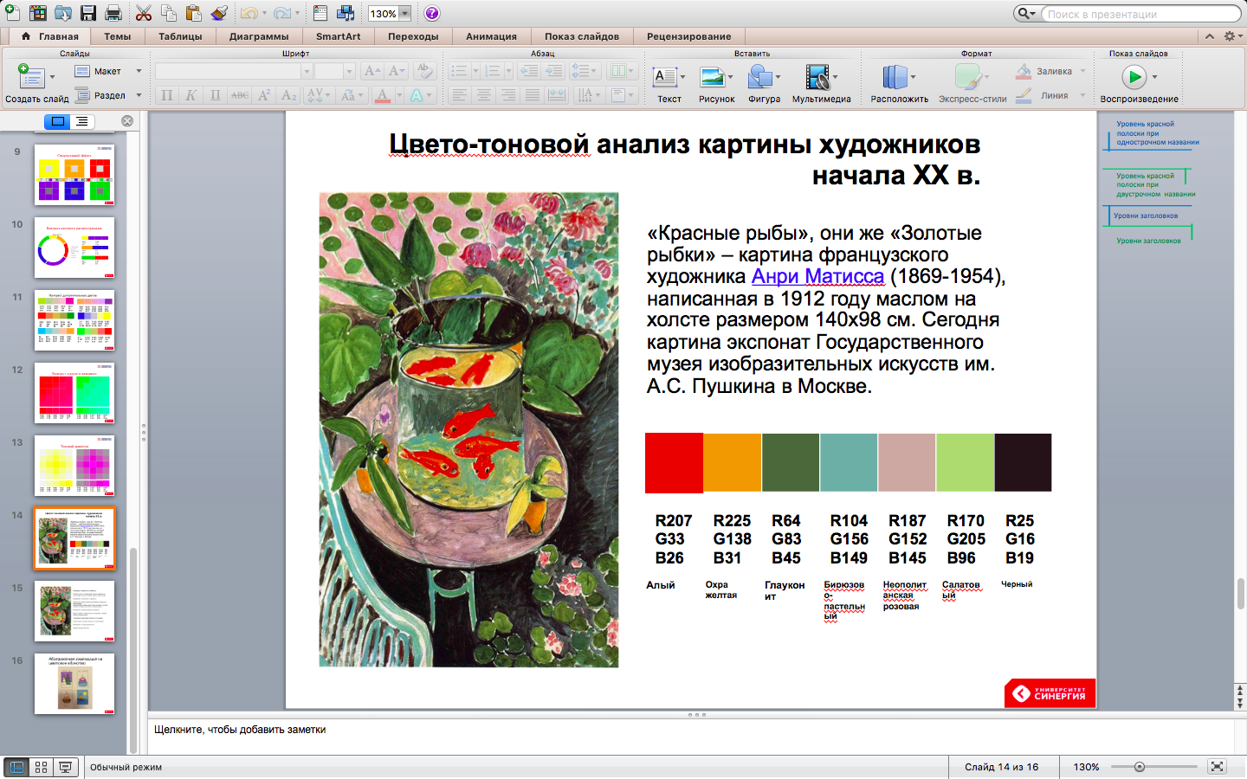Toggle italic К formatting button

[191, 95]
